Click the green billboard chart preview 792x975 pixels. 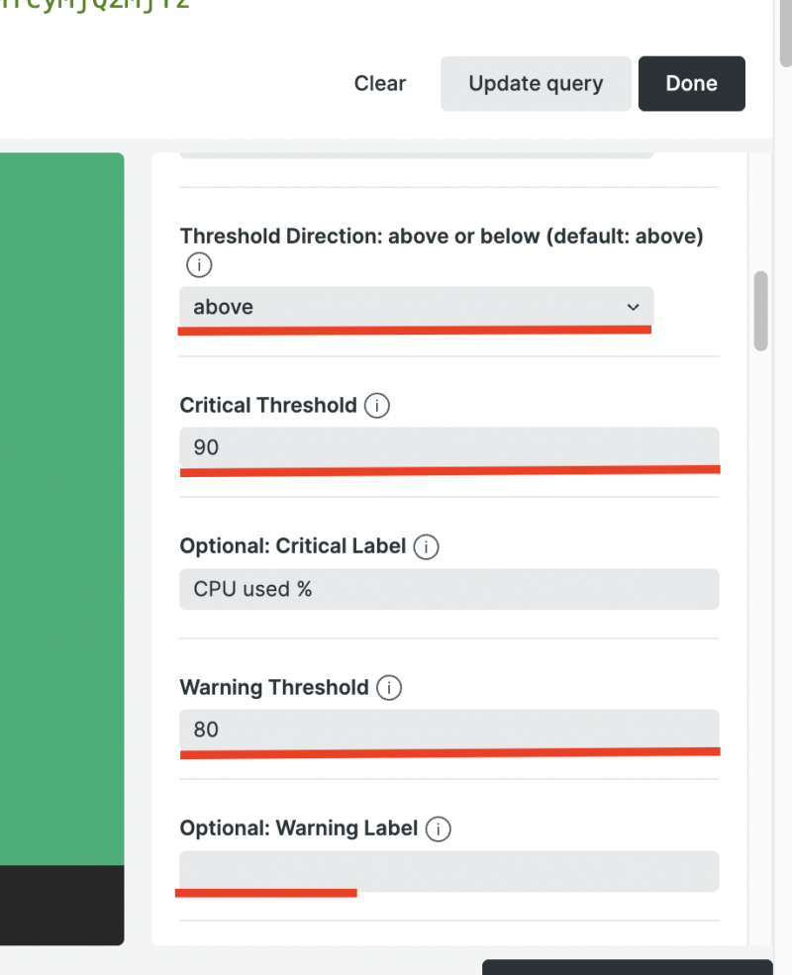[x=62, y=509]
